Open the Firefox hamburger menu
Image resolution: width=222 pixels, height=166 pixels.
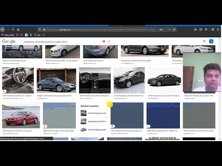(x=218, y=30)
